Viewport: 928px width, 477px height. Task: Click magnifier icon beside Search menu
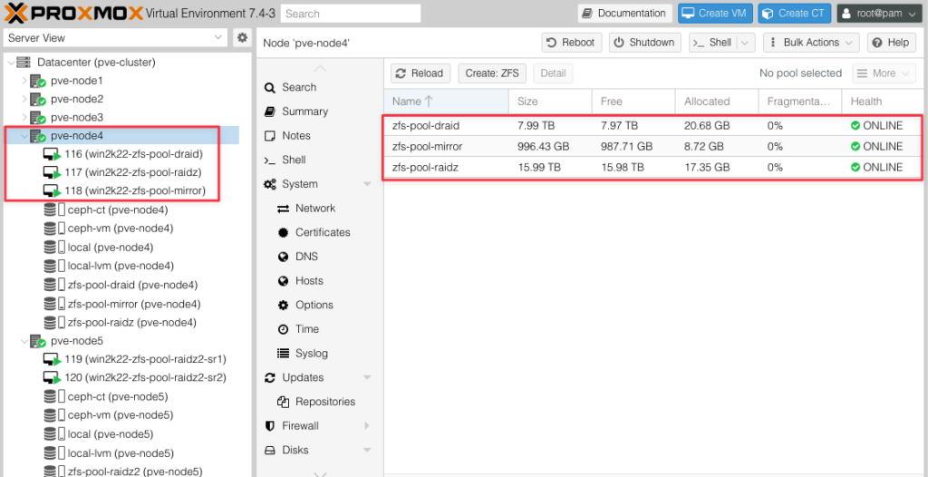pos(270,88)
